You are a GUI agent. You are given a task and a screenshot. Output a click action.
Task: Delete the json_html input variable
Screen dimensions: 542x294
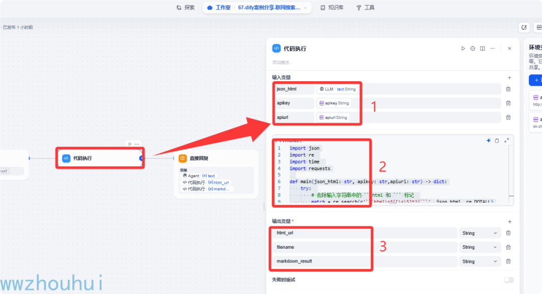(508, 89)
